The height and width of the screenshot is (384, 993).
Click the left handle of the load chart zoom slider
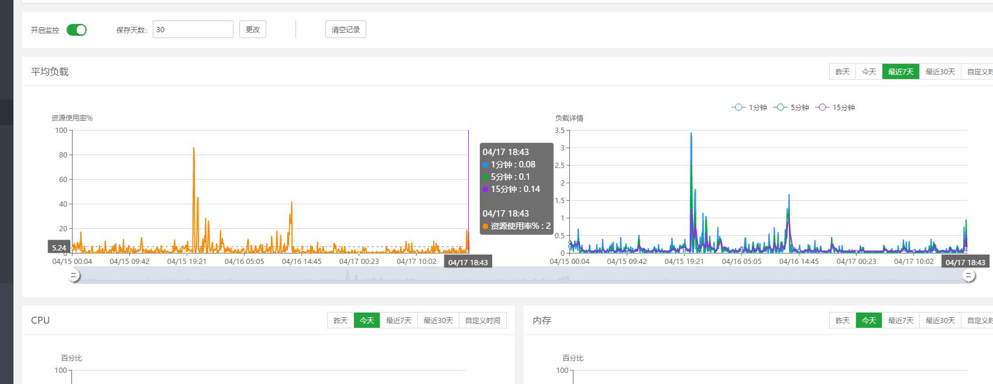74,276
